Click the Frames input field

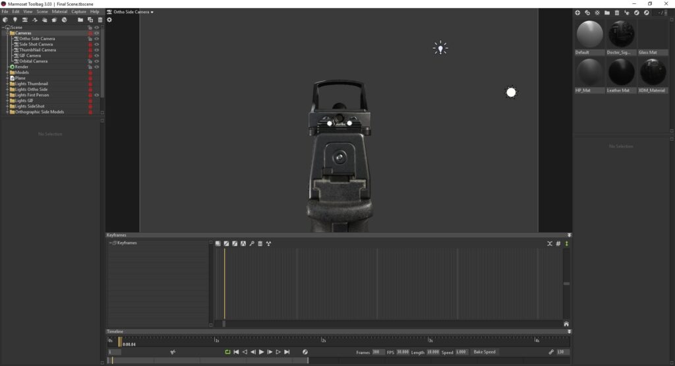coord(378,351)
